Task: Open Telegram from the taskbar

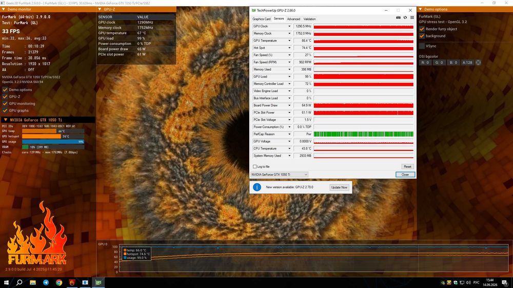Action: 46,282
